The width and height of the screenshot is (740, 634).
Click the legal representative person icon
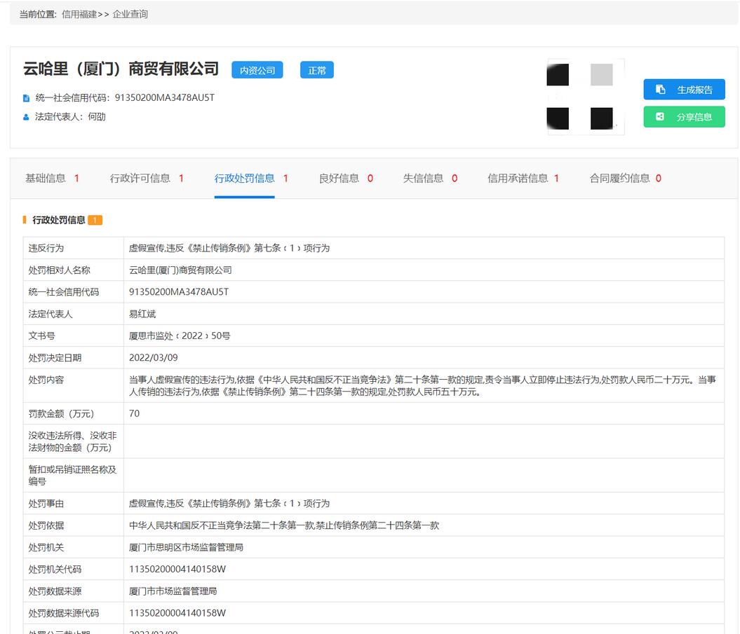point(27,117)
